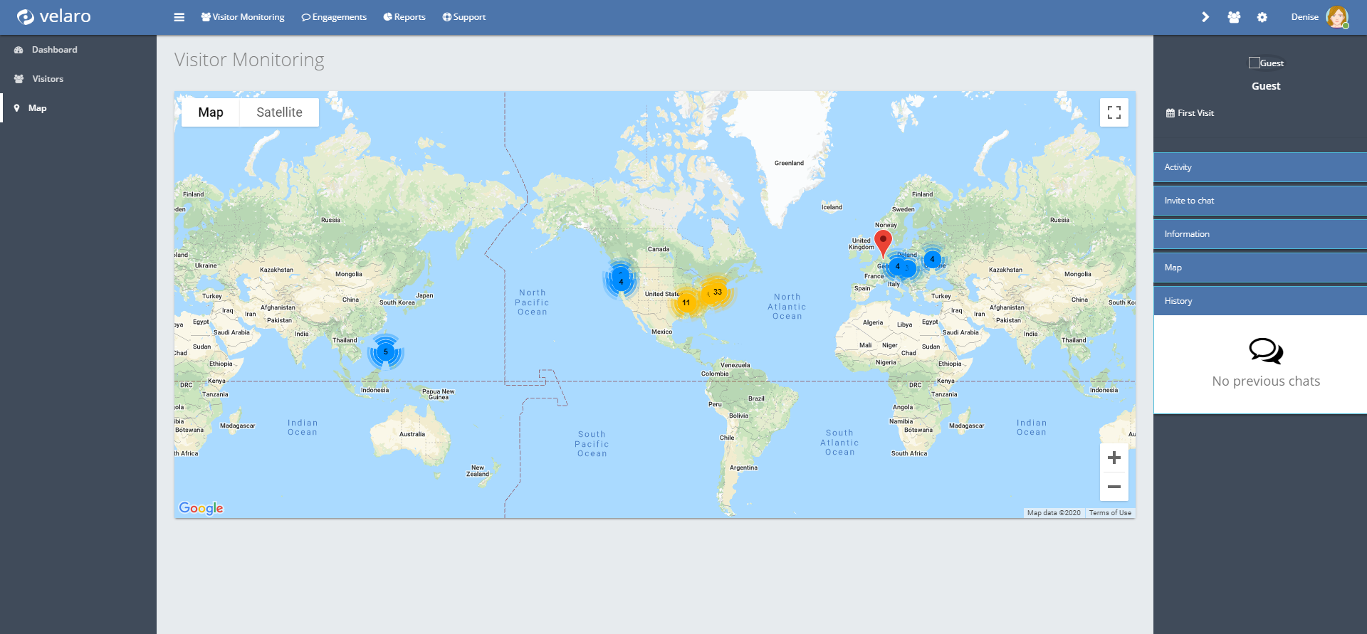Expand Invite to chat section
This screenshot has width=1367, height=634.
1260,201
